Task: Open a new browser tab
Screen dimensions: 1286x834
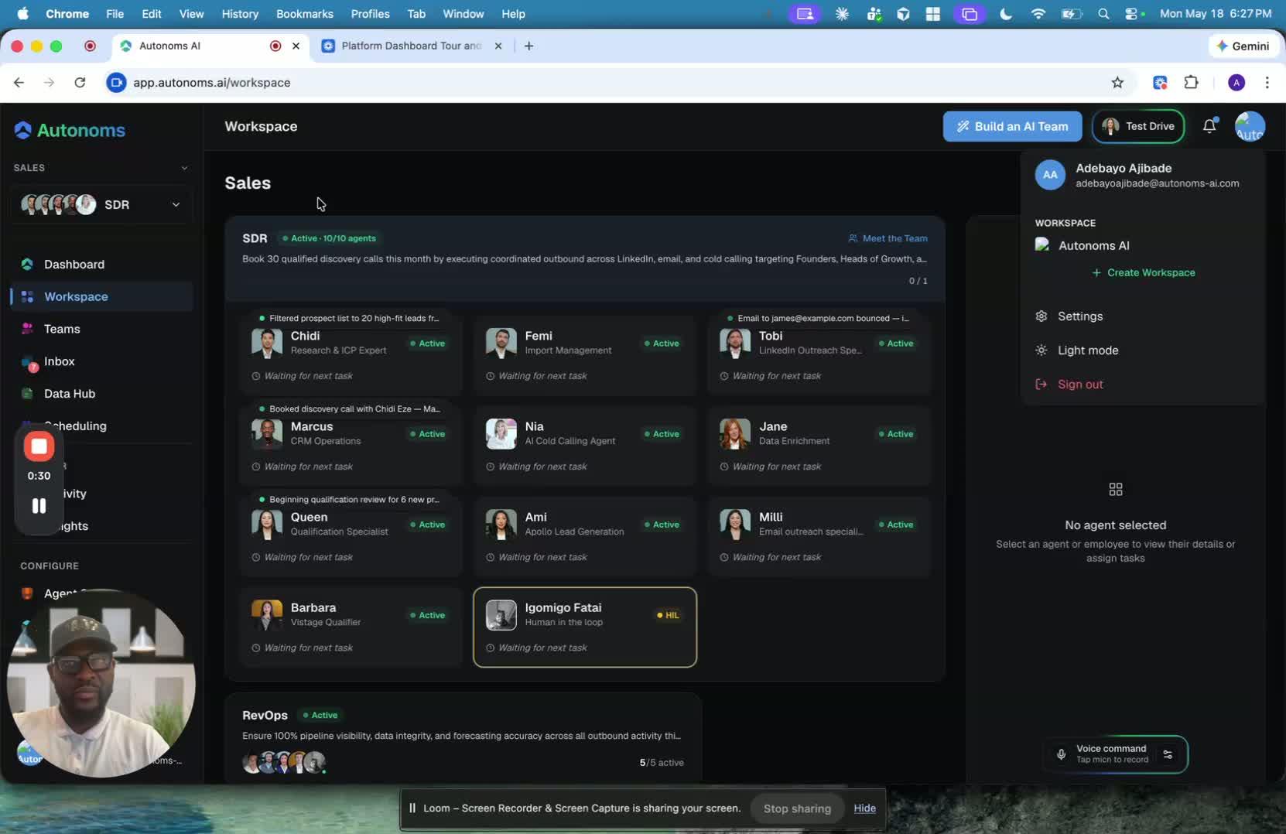Action: 528,46
